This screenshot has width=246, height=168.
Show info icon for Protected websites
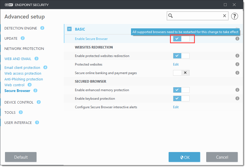[x=237, y=64]
